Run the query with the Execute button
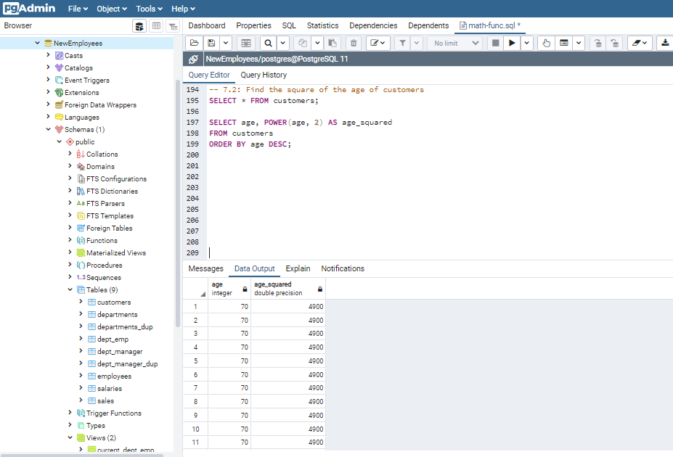 (512, 44)
